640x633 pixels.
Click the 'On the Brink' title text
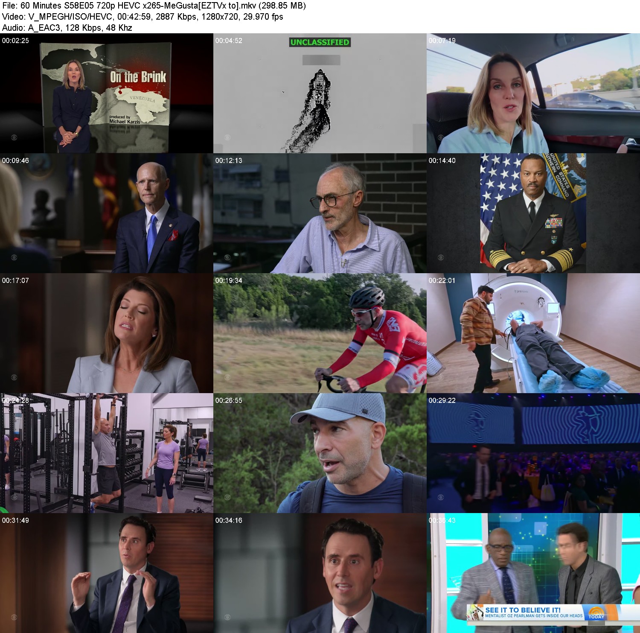point(138,77)
